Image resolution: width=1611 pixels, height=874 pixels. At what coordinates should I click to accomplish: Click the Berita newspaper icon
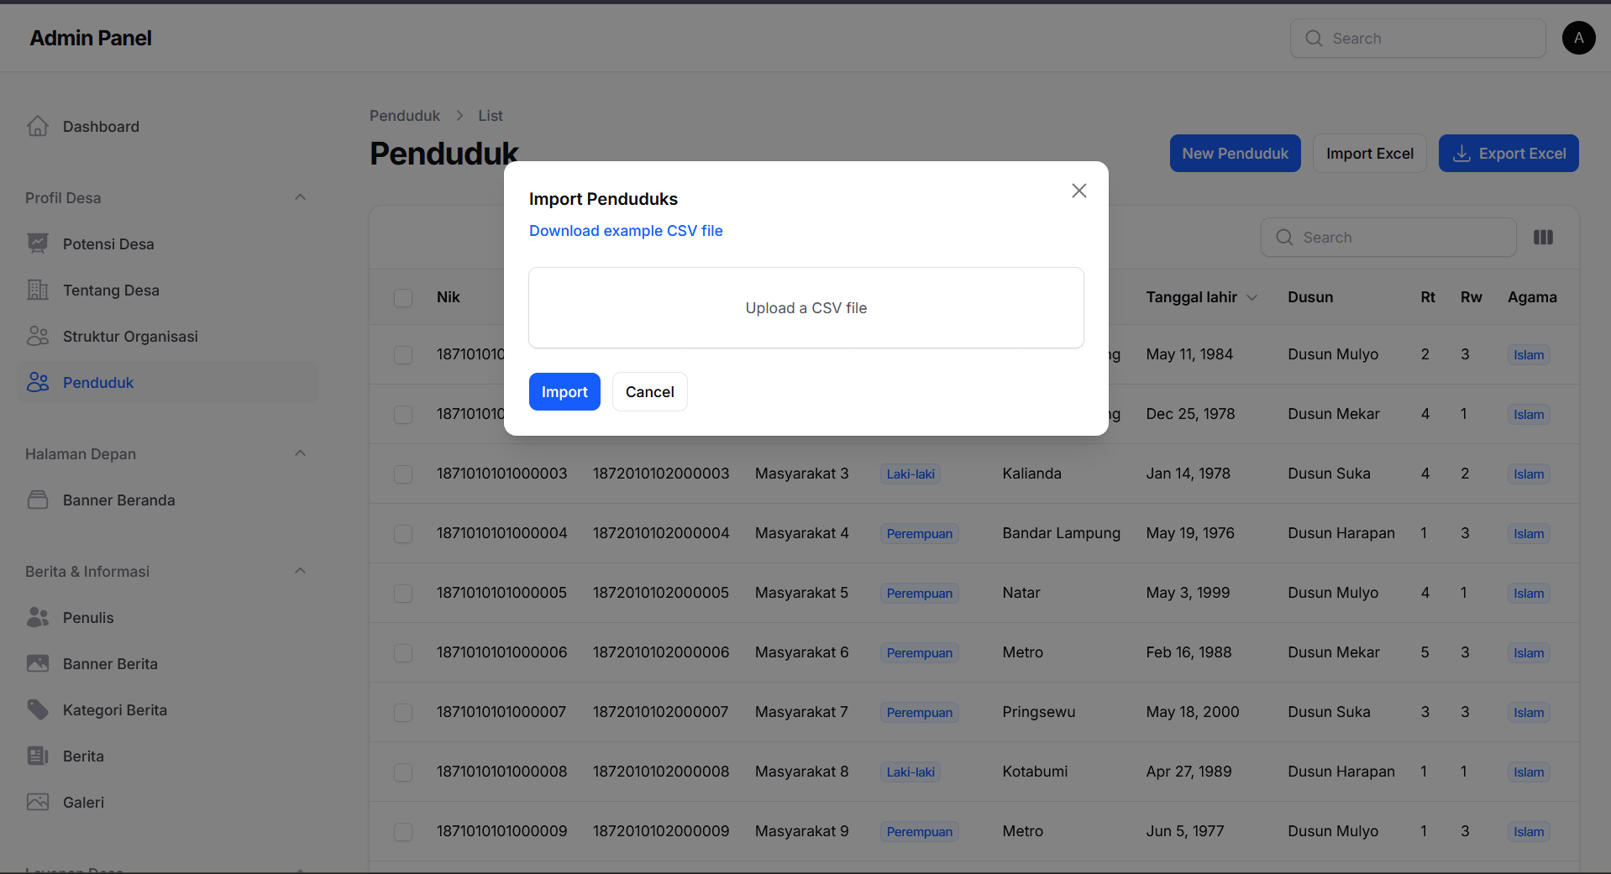[38, 756]
